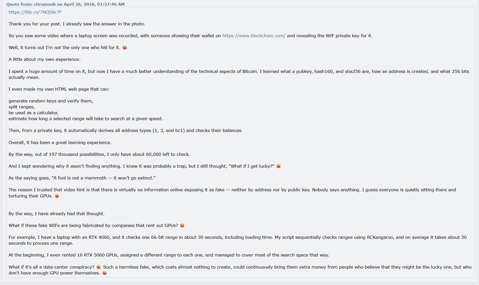Image resolution: width=479 pixels, height=285 pixels.
Task: Click the sentence about 197 thousand possibilities
Action: click(99, 154)
